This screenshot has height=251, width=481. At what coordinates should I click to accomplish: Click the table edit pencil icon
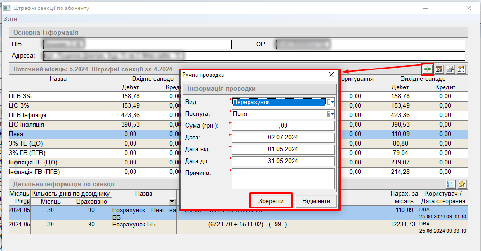pyautogui.click(x=439, y=69)
